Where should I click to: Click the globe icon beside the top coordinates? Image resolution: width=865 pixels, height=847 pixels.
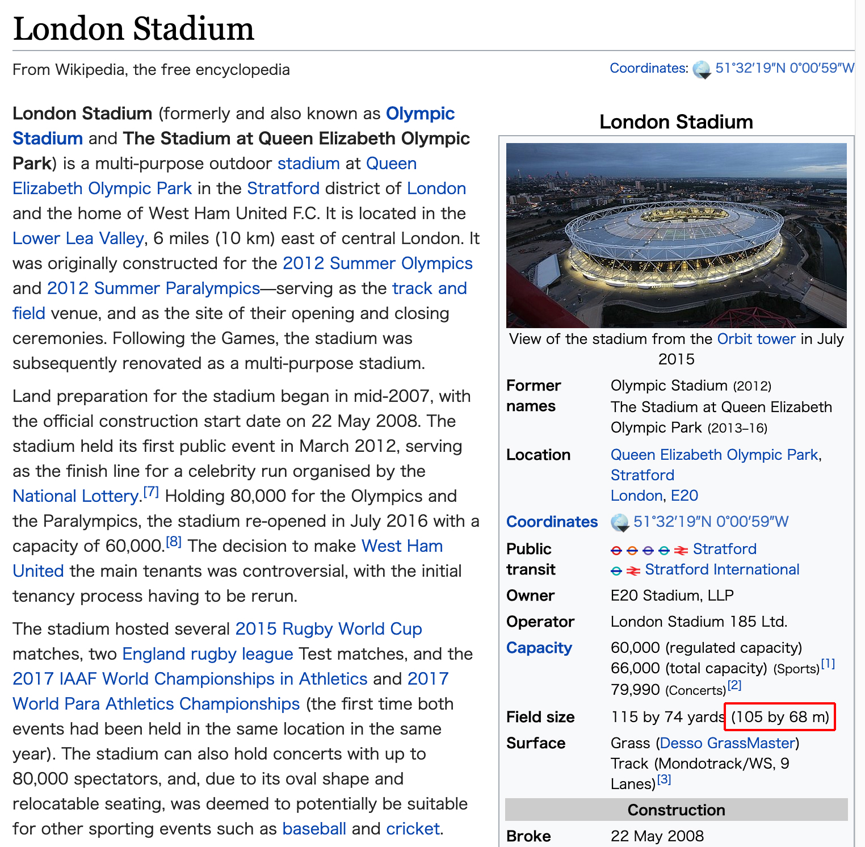click(x=702, y=69)
